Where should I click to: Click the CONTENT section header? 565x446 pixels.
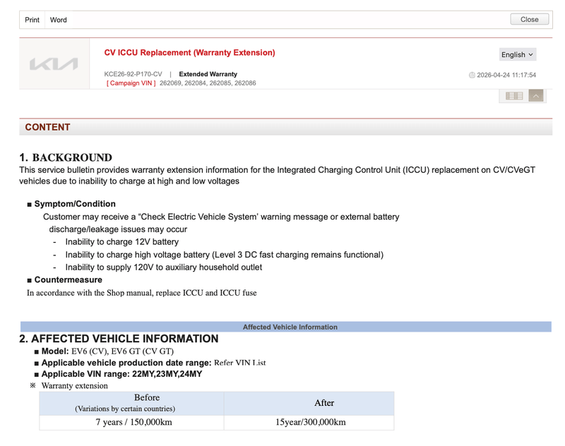pos(286,127)
